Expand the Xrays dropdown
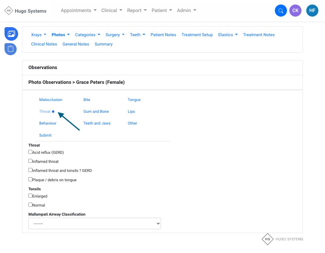 coord(38,35)
